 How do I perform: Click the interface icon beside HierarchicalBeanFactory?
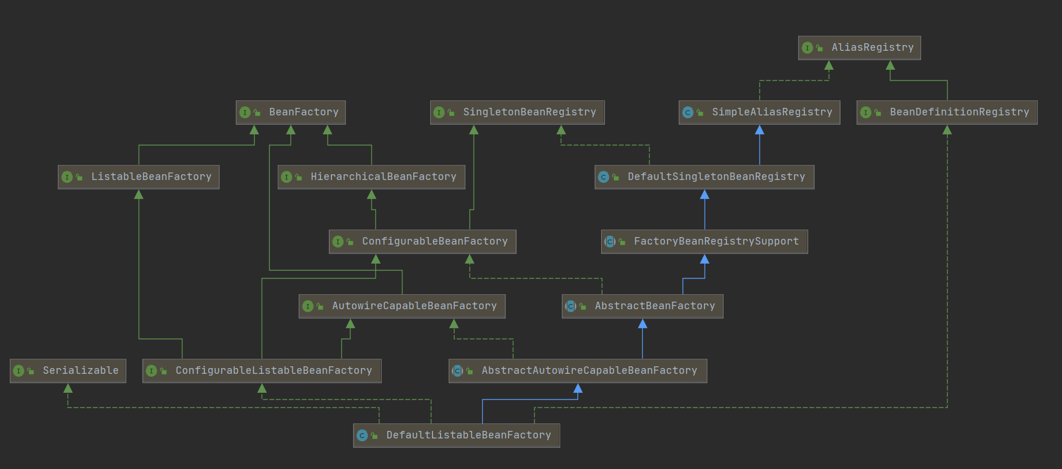click(286, 177)
